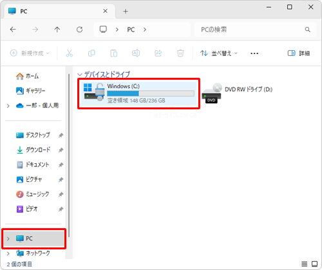
Task: Go forward with the right arrow
Action: [35, 30]
